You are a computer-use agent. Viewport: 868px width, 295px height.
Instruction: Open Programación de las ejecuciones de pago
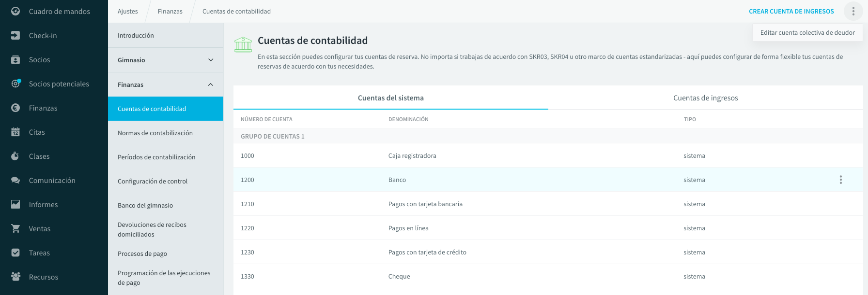tap(166, 278)
